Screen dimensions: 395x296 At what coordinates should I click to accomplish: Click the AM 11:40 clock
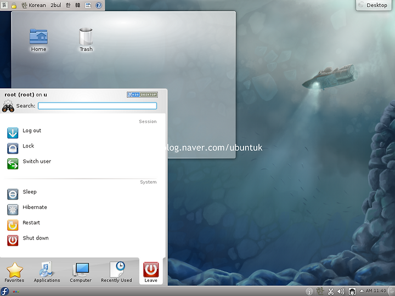[x=376, y=291]
